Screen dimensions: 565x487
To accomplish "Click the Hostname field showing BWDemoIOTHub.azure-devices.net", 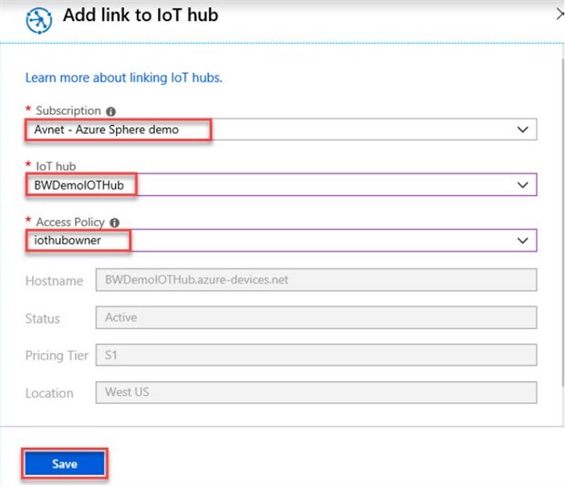I will pyautogui.click(x=316, y=280).
